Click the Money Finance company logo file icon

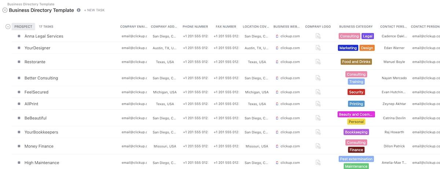click(318, 146)
